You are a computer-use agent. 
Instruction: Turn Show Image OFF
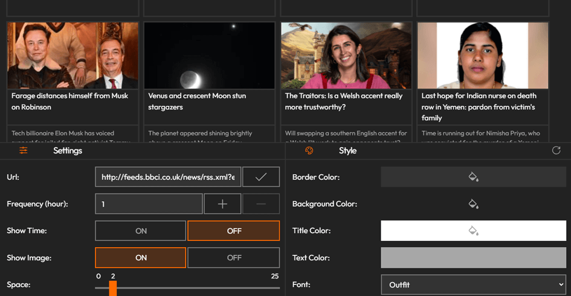point(234,257)
